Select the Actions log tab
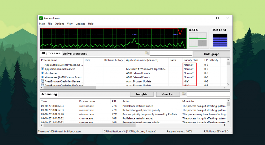The image size is (265, 145). [49, 94]
